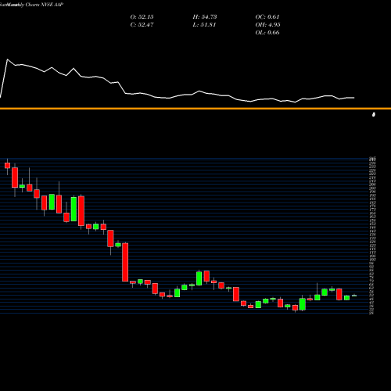Click the highest peak of the white line graph
This screenshot has width=391, height=391.
point(7,59)
